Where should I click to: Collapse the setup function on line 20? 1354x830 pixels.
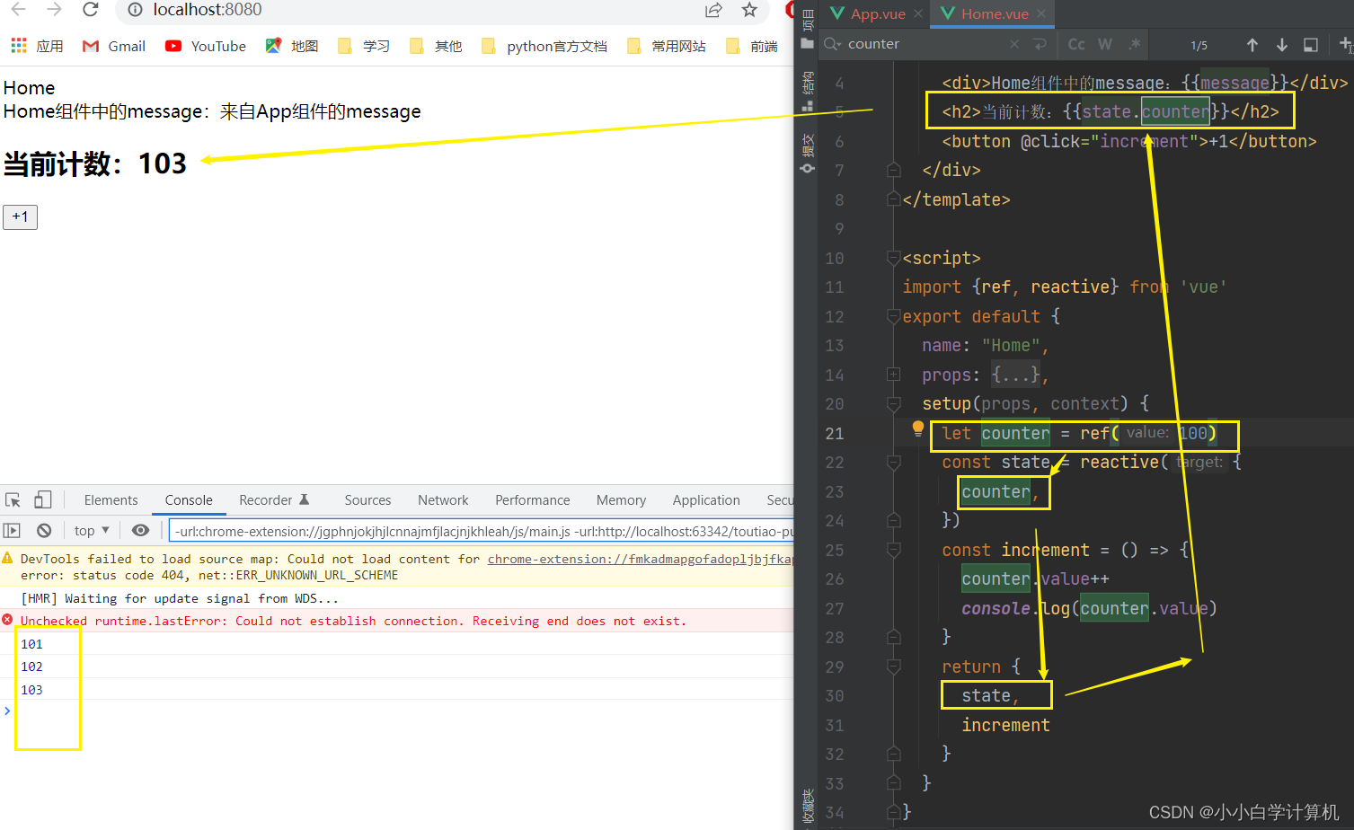(893, 404)
